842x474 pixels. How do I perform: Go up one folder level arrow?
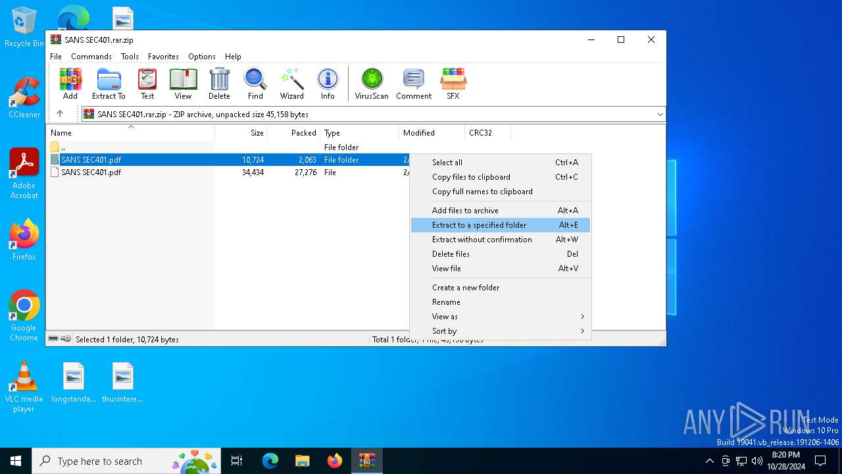pyautogui.click(x=60, y=114)
